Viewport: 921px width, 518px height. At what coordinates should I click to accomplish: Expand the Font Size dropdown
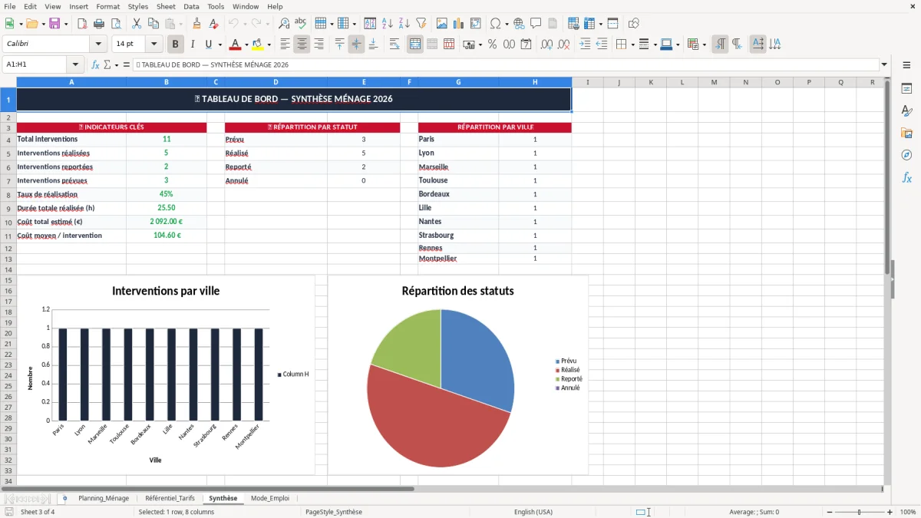[x=154, y=45]
